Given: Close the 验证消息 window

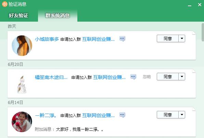Looking at the screenshot, I should [200, 5].
